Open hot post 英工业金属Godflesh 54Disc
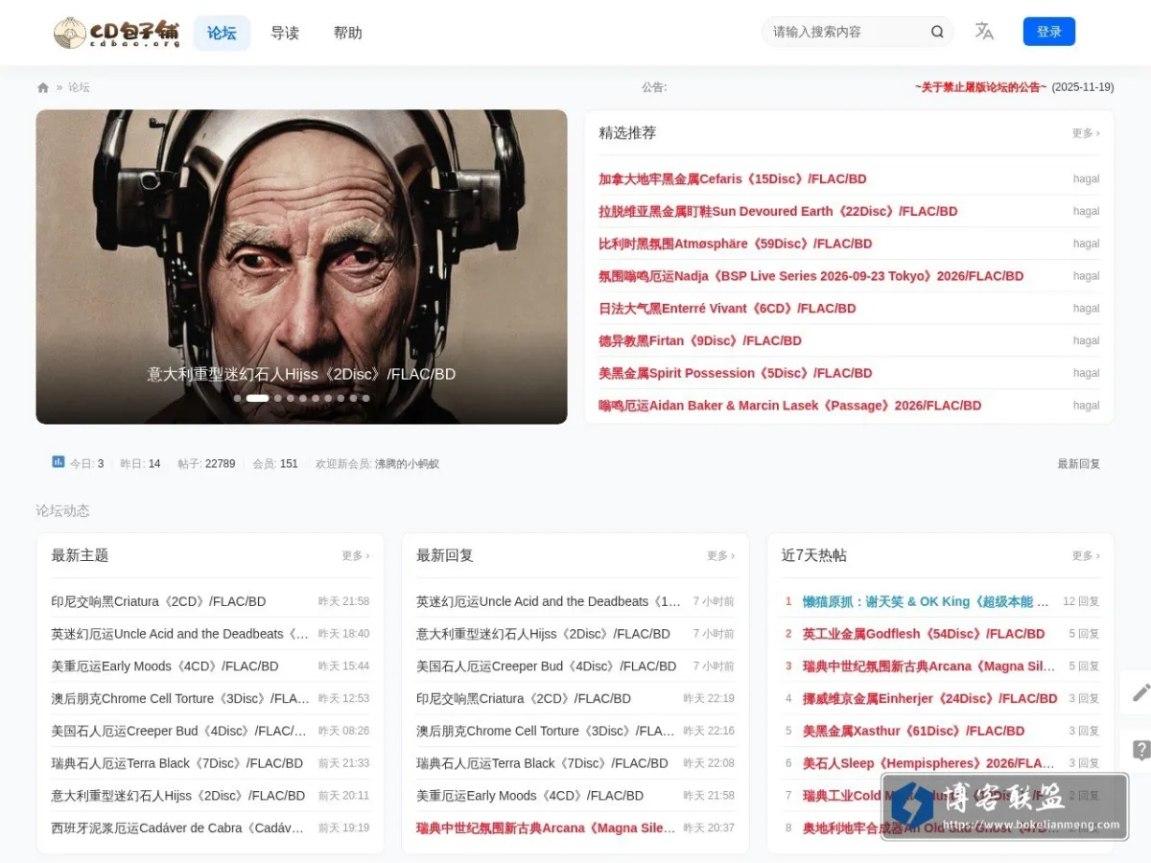 [924, 634]
